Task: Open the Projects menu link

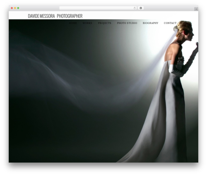Action: click(104, 23)
